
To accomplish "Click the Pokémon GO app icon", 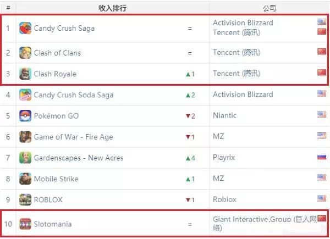I will click(x=25, y=116).
